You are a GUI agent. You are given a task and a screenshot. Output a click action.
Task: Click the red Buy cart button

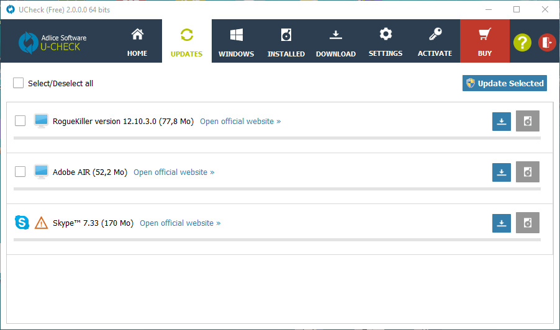click(485, 42)
